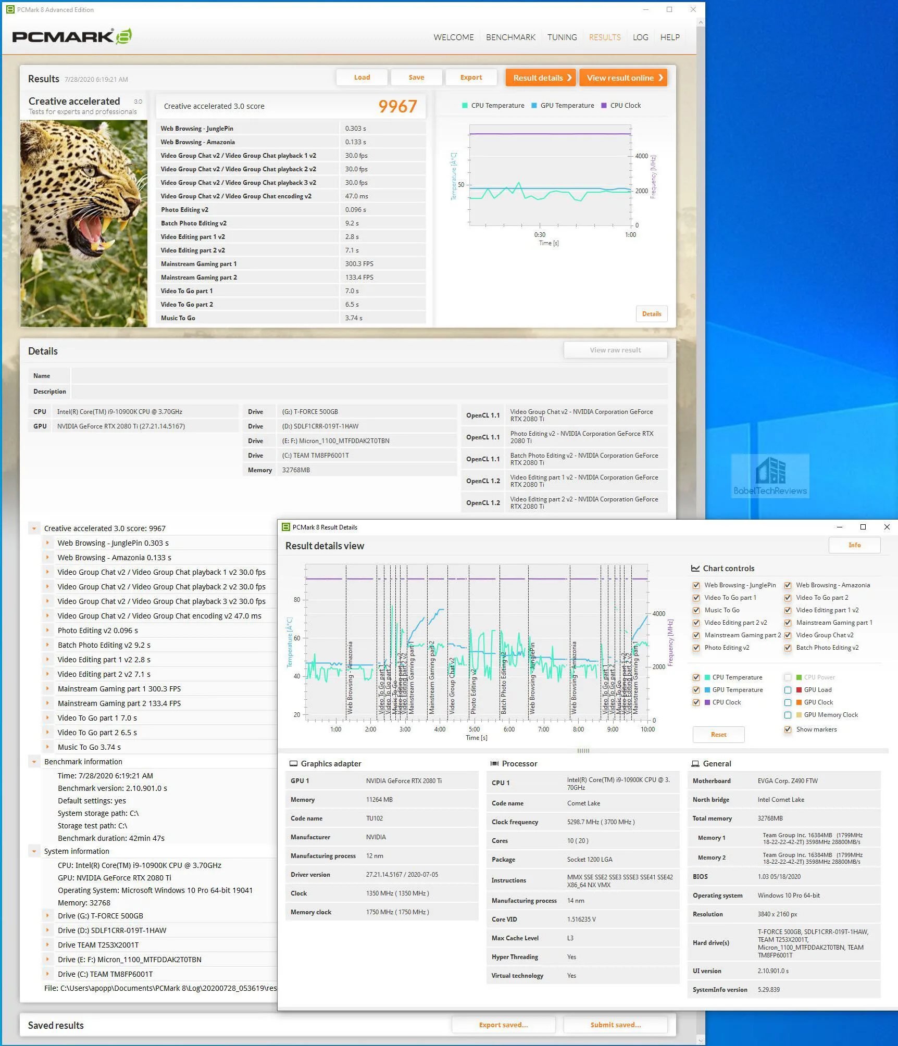This screenshot has width=898, height=1046.
Task: Click the Save results button
Action: (416, 78)
